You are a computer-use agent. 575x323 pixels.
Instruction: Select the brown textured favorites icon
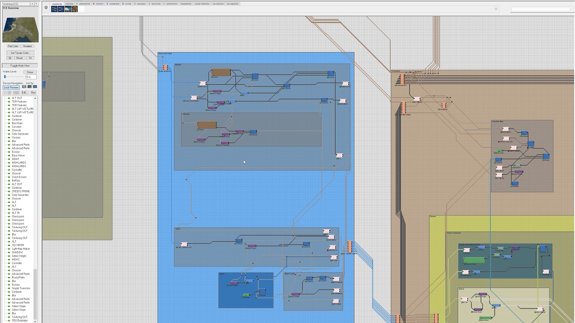(75, 9)
